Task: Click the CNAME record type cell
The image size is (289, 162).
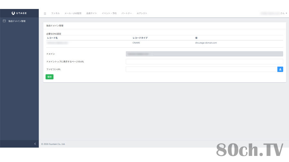Action: tap(136, 43)
